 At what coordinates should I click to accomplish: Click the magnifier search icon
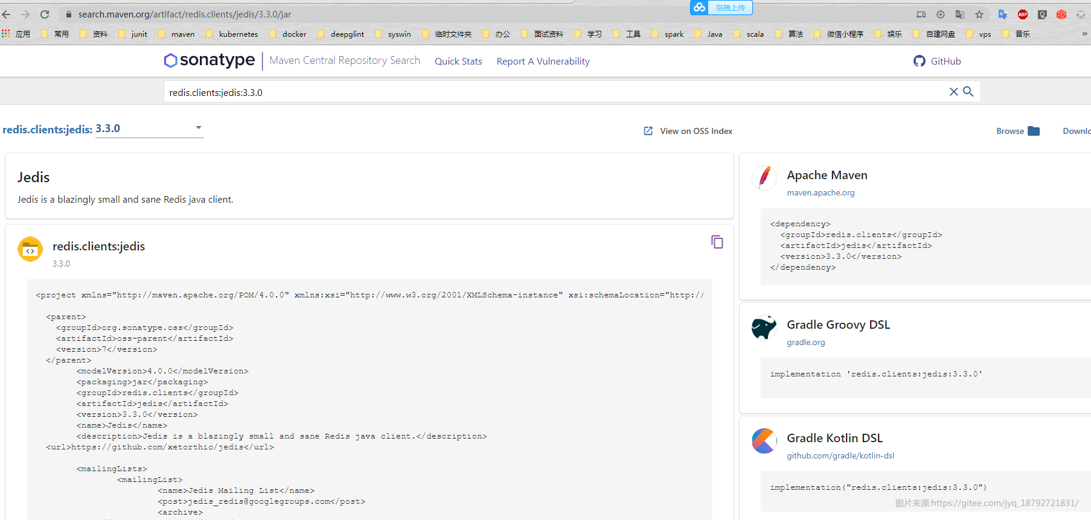[968, 92]
